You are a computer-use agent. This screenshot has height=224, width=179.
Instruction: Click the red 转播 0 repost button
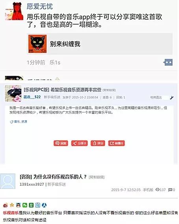116,143
